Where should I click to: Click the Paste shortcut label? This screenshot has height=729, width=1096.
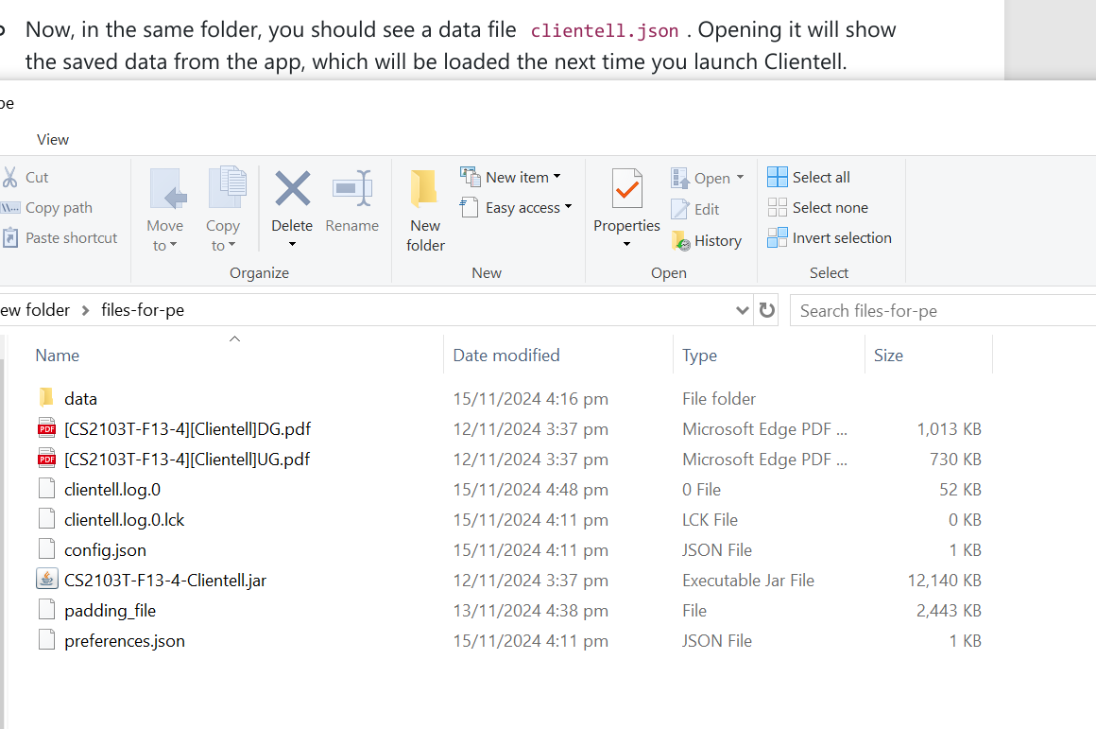pos(71,238)
